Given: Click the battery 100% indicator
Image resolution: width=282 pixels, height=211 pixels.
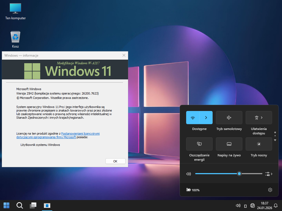Looking at the screenshot, I should [193, 190].
